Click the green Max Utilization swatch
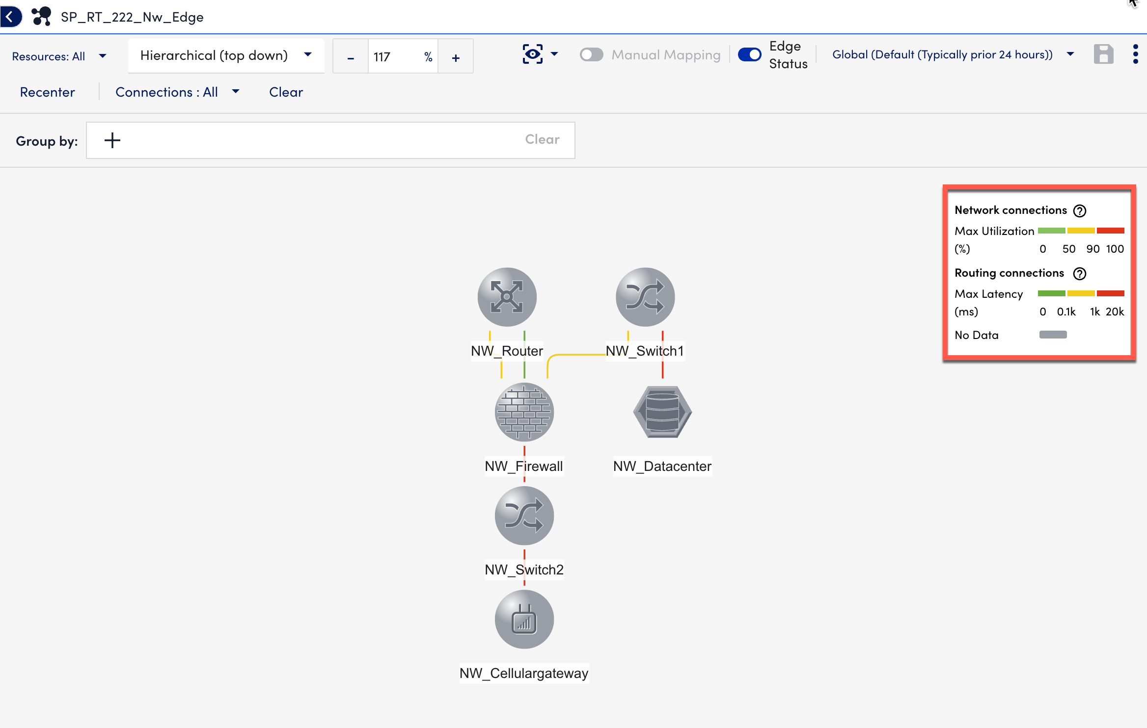1147x728 pixels. tap(1051, 231)
